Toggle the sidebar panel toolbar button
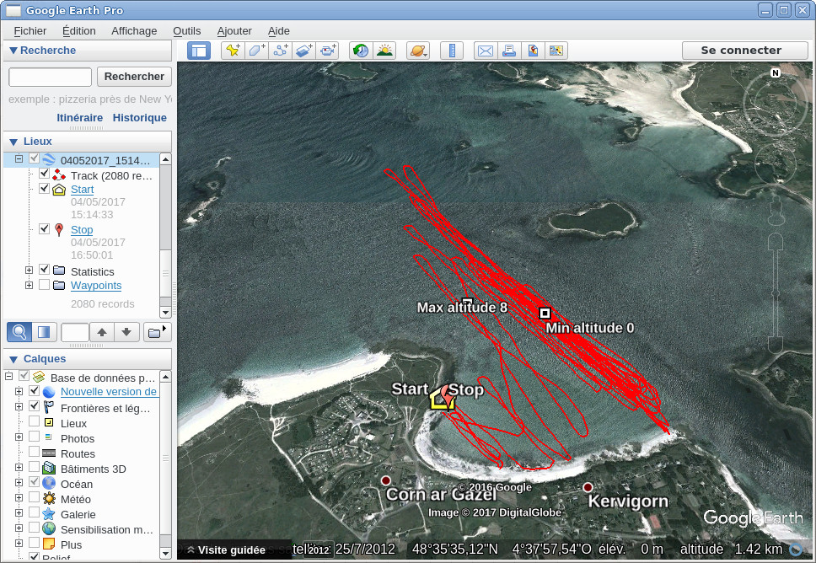Image resolution: width=816 pixels, height=563 pixels. point(199,51)
